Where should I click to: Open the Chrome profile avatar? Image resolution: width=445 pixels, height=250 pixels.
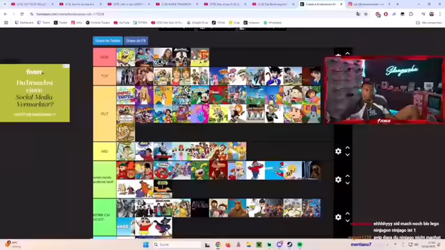coord(432,14)
